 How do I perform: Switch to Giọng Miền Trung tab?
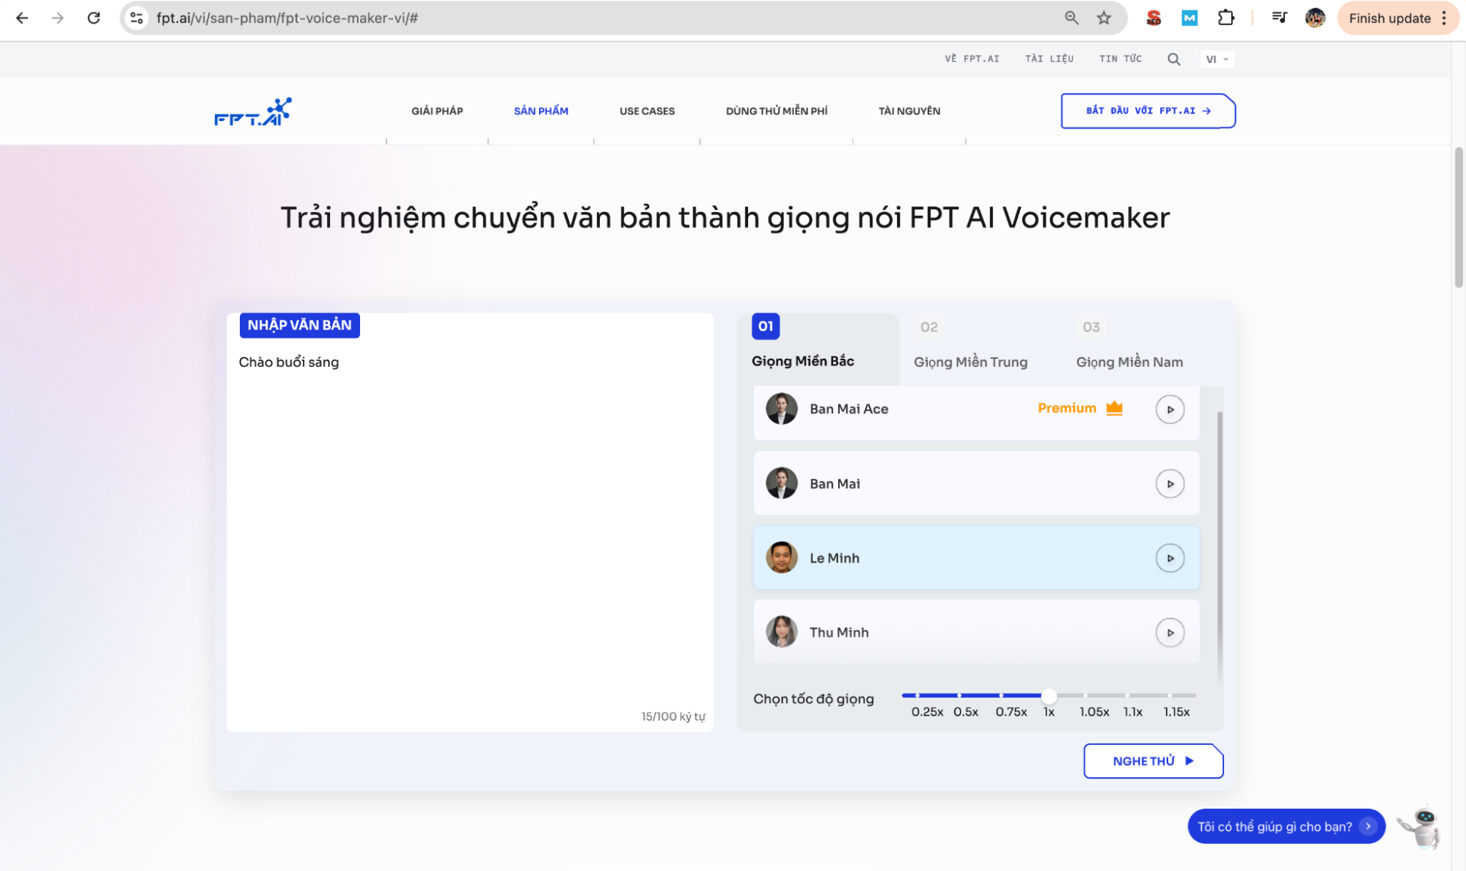(970, 362)
